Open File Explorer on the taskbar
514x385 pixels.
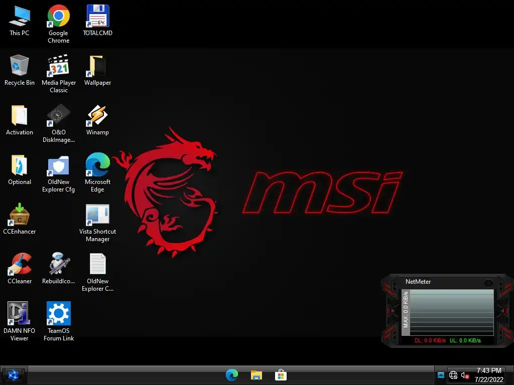tap(256, 375)
